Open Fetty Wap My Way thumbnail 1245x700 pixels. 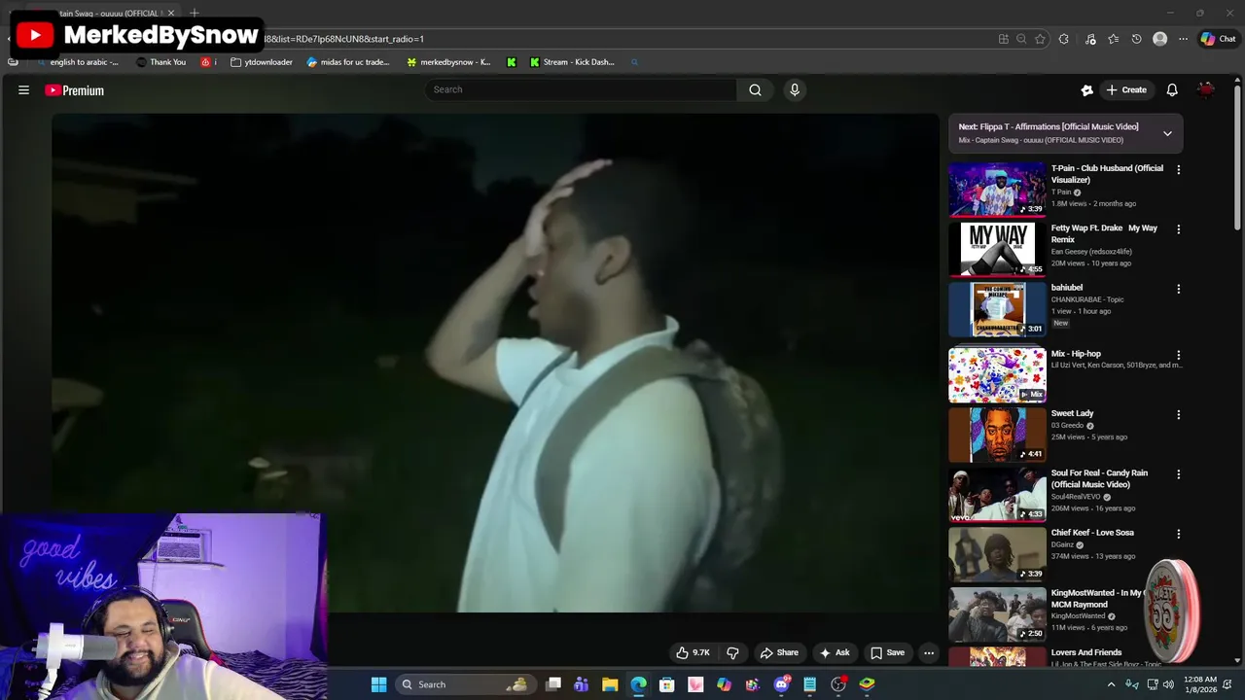tap(997, 249)
